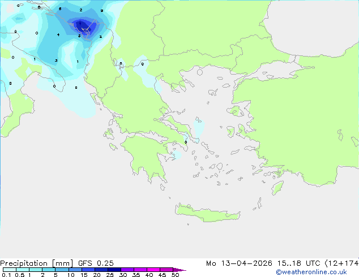Select the 5–10 mm legend color box
The image size is (359, 277).
[62, 270]
